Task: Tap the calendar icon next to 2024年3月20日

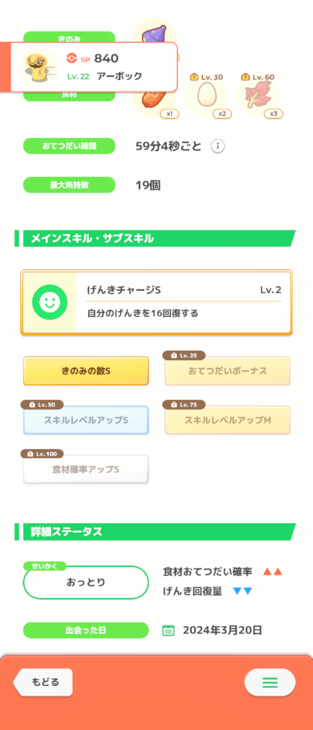Action: pyautogui.click(x=168, y=630)
